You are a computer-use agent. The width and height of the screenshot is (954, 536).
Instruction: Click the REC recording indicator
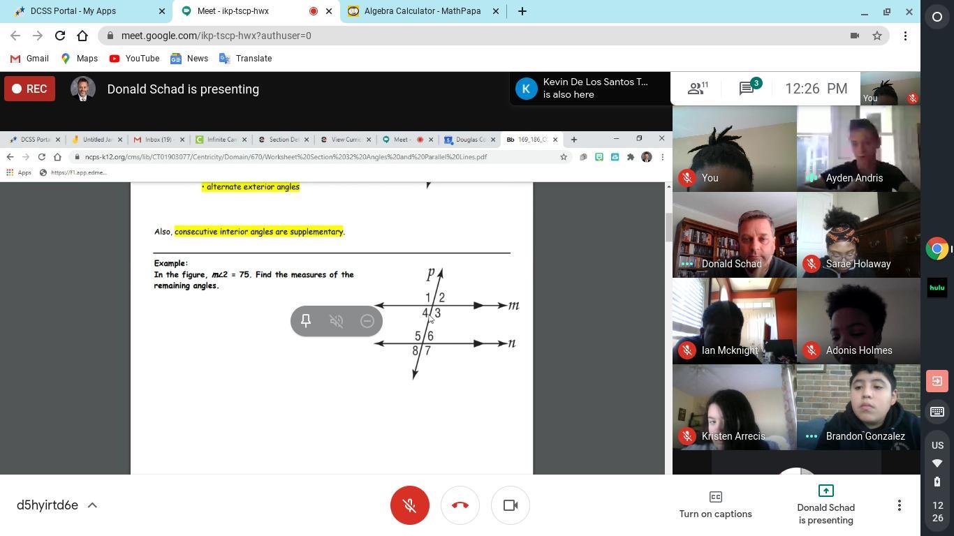[29, 89]
